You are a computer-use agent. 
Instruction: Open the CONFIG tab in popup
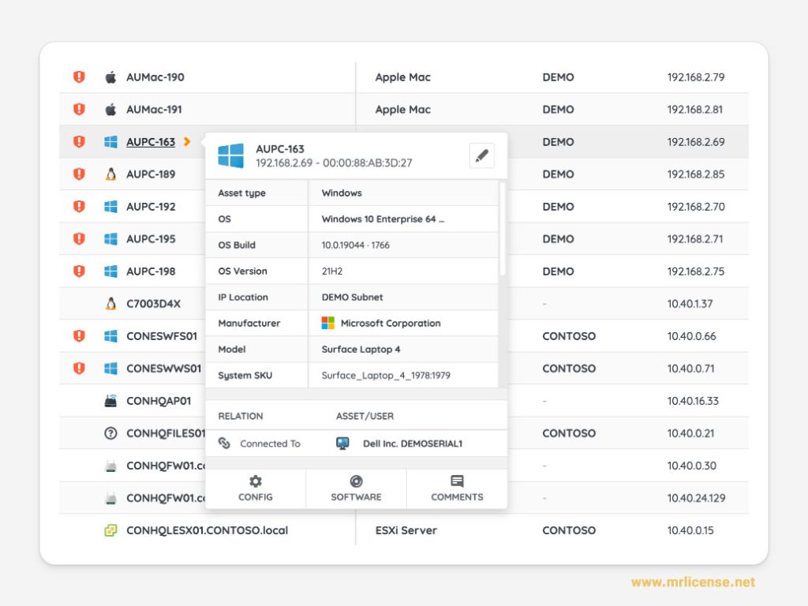click(255, 488)
